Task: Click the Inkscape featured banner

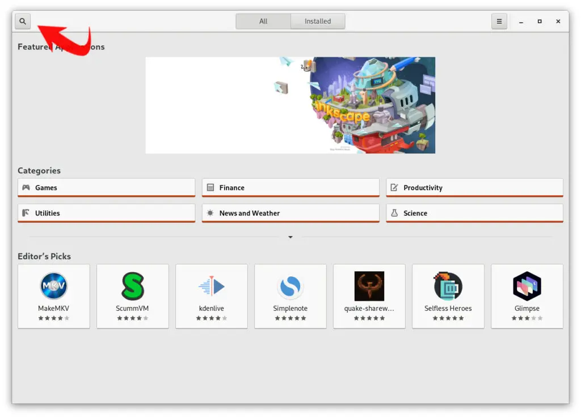Action: coord(290,105)
